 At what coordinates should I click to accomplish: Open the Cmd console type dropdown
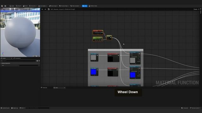click(x=22, y=108)
